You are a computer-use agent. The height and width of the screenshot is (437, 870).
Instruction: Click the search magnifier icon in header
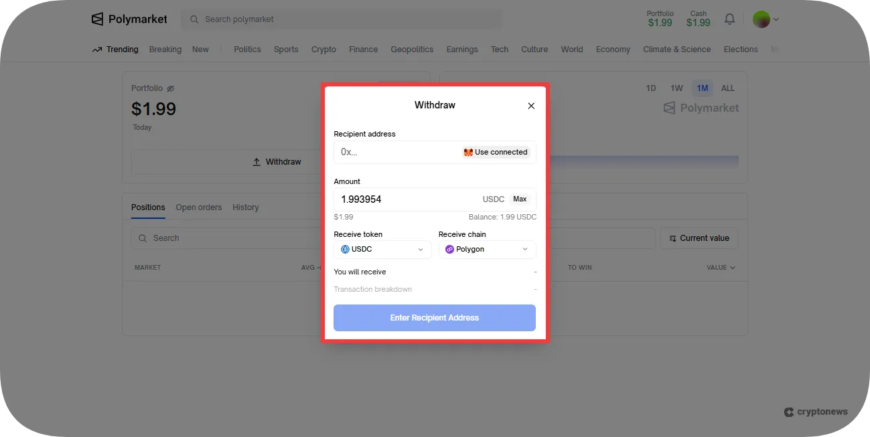(x=194, y=19)
